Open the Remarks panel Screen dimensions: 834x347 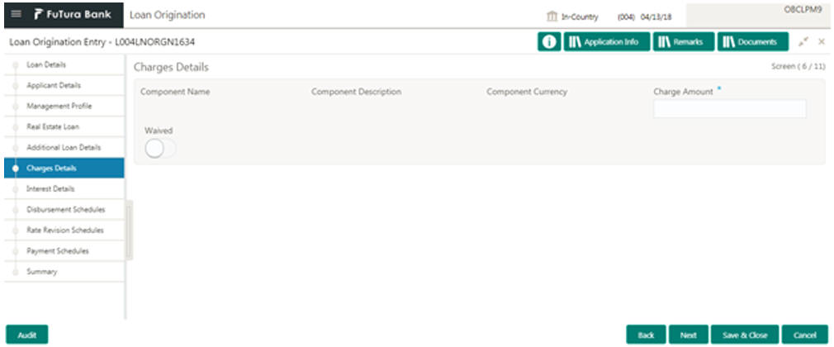click(684, 42)
